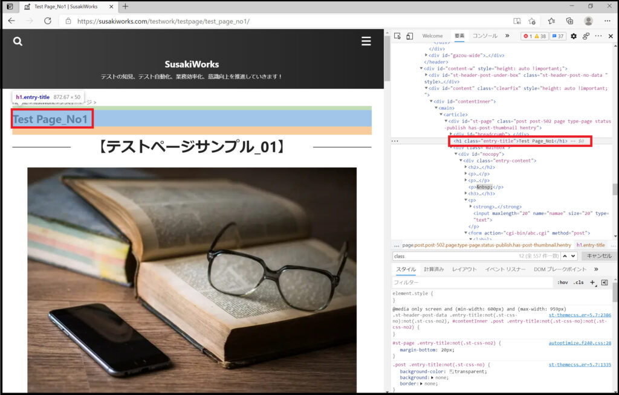The width and height of the screenshot is (619, 395).
Task: Go to next search match arrow
Action: pos(573,256)
